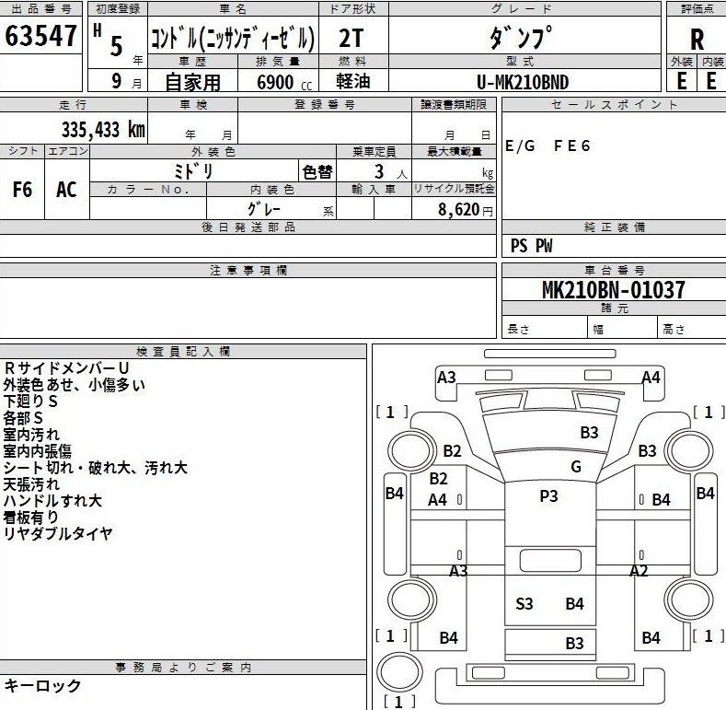Click the 出品番号 header label
This screenshot has height=710, width=726.
[x=41, y=8]
